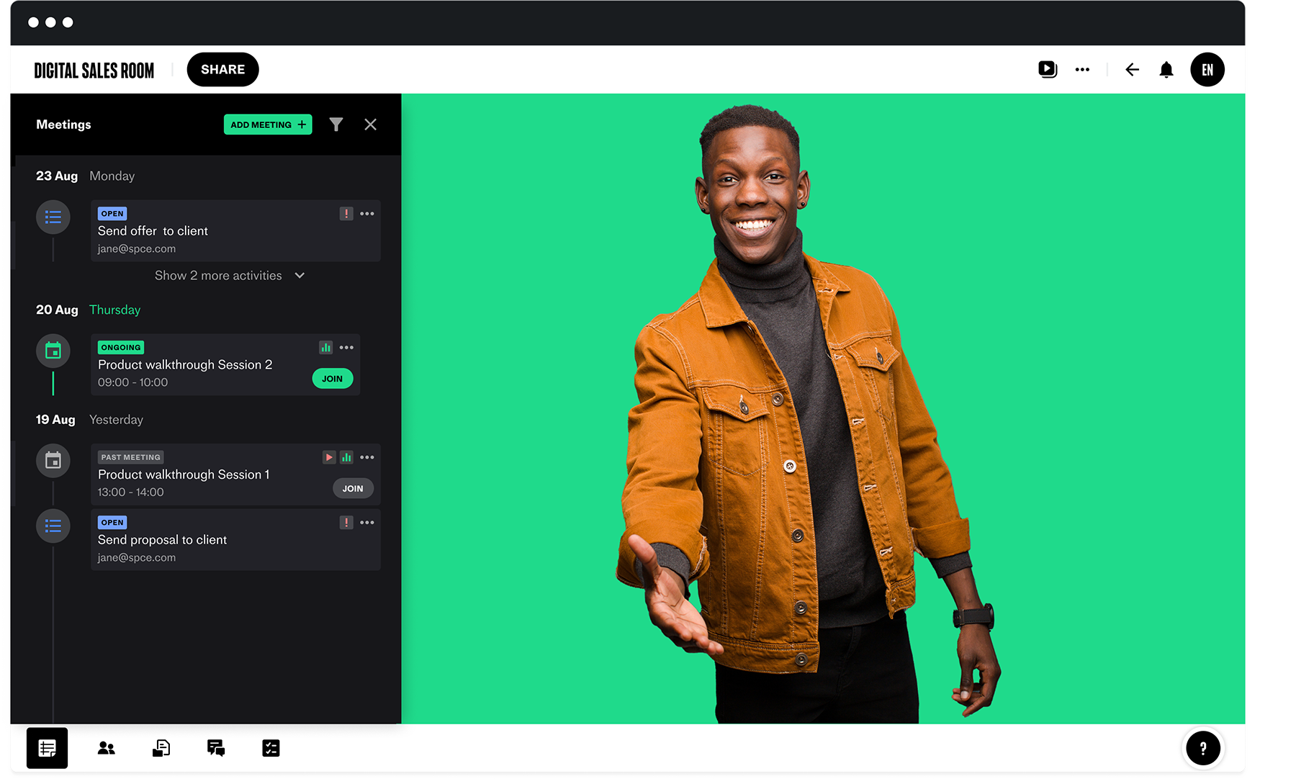
Task: Close the Meetings panel
Action: tap(371, 125)
